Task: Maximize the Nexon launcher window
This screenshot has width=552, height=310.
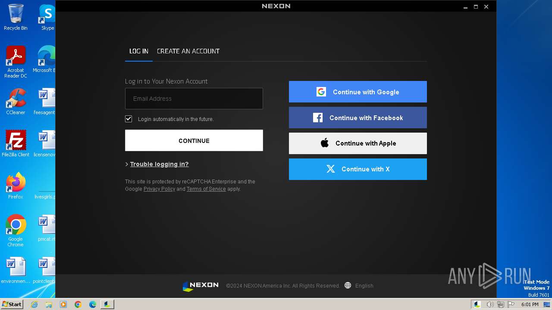Action: pyautogui.click(x=476, y=7)
